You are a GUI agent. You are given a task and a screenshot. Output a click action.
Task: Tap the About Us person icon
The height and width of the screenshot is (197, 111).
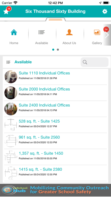click(x=69, y=32)
